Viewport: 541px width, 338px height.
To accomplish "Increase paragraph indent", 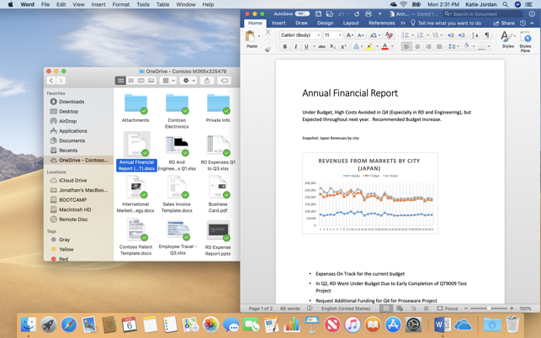I will pos(461,35).
